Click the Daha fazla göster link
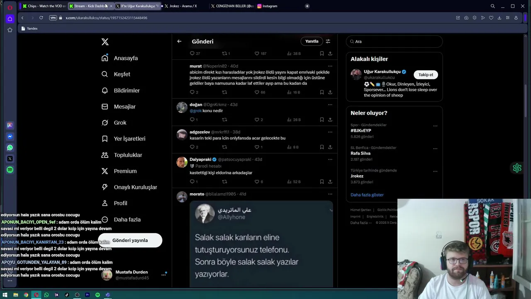 [367, 195]
